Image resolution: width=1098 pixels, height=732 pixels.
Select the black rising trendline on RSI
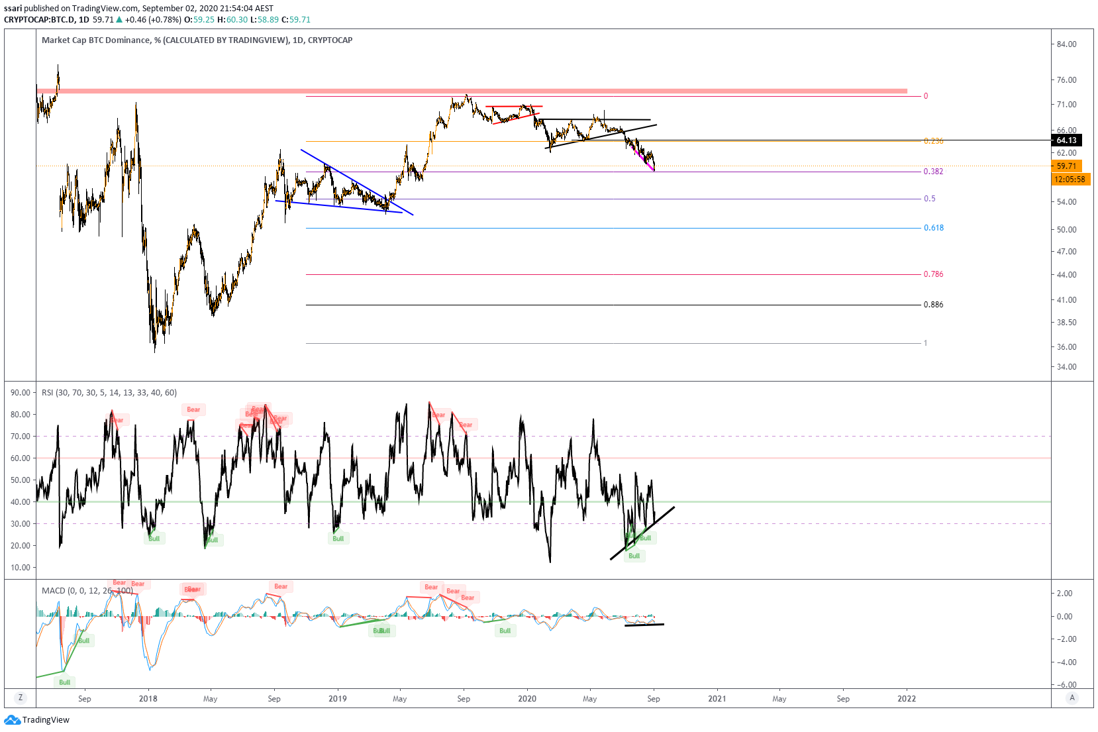(642, 533)
